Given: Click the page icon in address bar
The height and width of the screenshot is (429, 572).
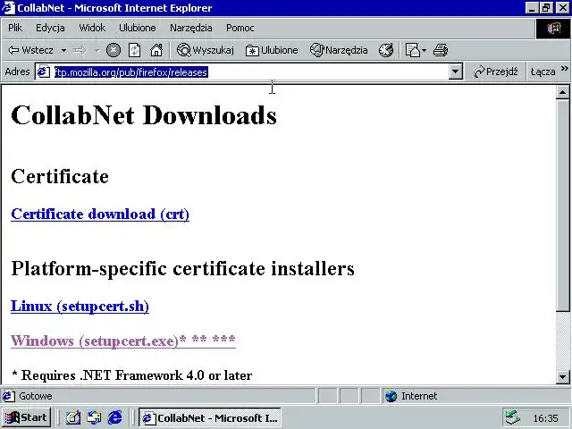Looking at the screenshot, I should pos(44,71).
